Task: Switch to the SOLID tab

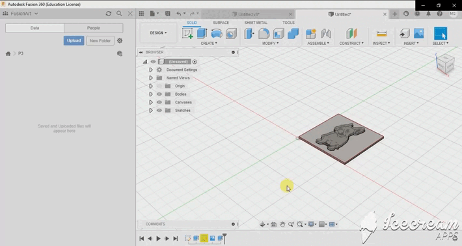Action: coord(191,23)
